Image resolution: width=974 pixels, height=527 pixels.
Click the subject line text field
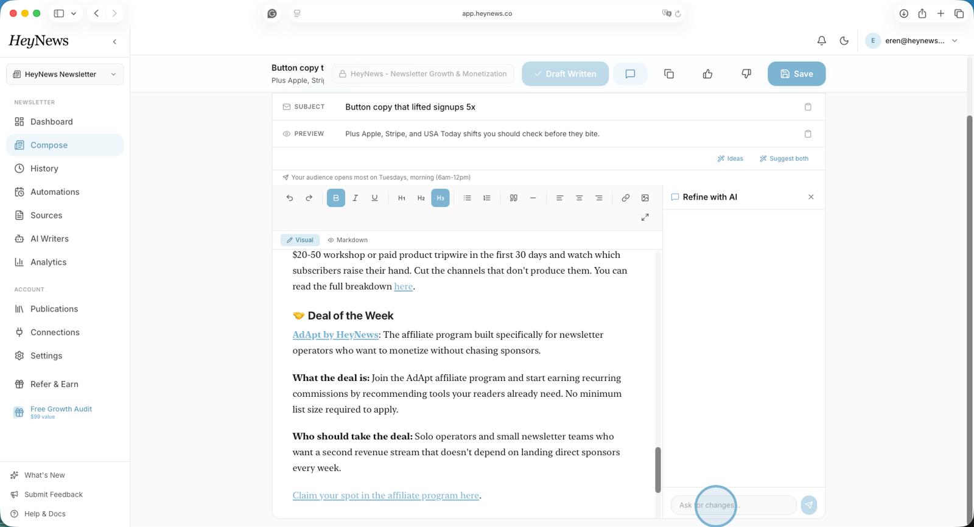(569, 107)
